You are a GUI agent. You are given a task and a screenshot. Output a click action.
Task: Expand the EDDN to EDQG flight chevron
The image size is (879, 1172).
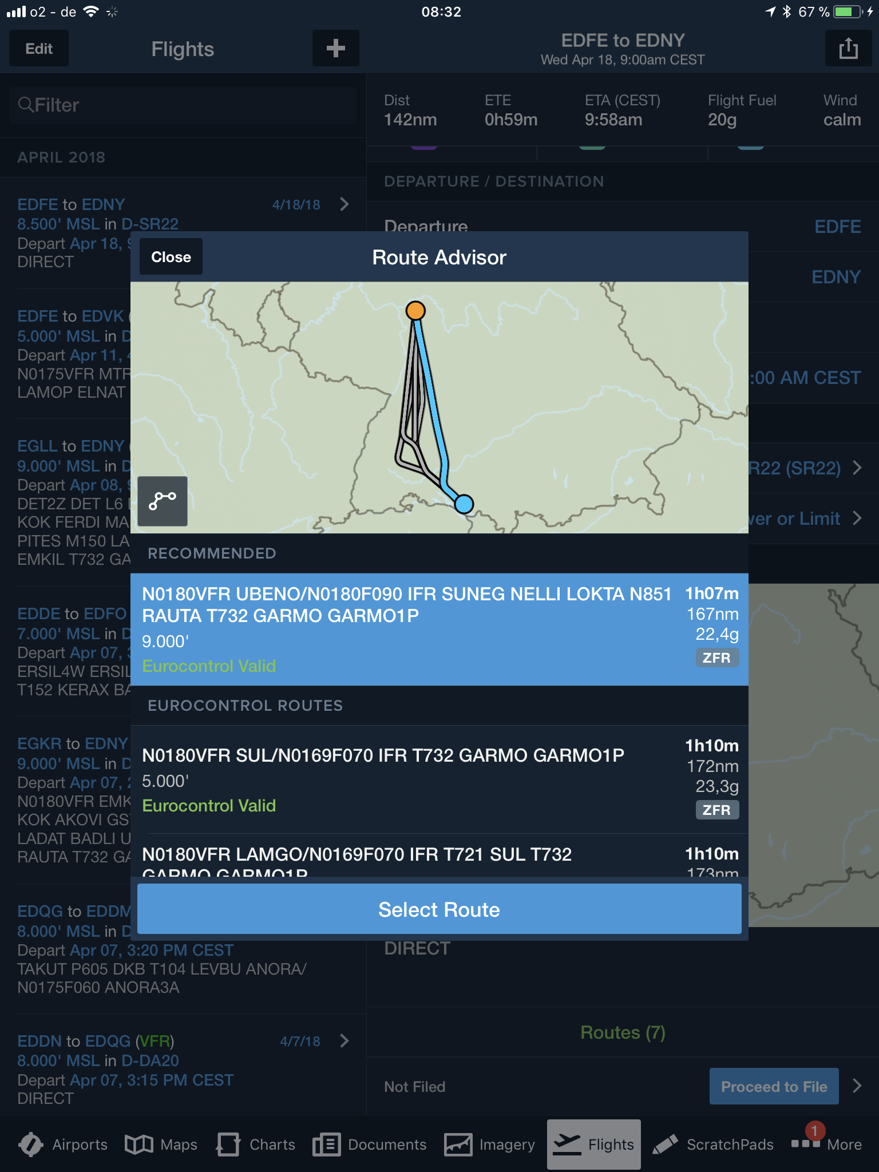(x=345, y=1041)
